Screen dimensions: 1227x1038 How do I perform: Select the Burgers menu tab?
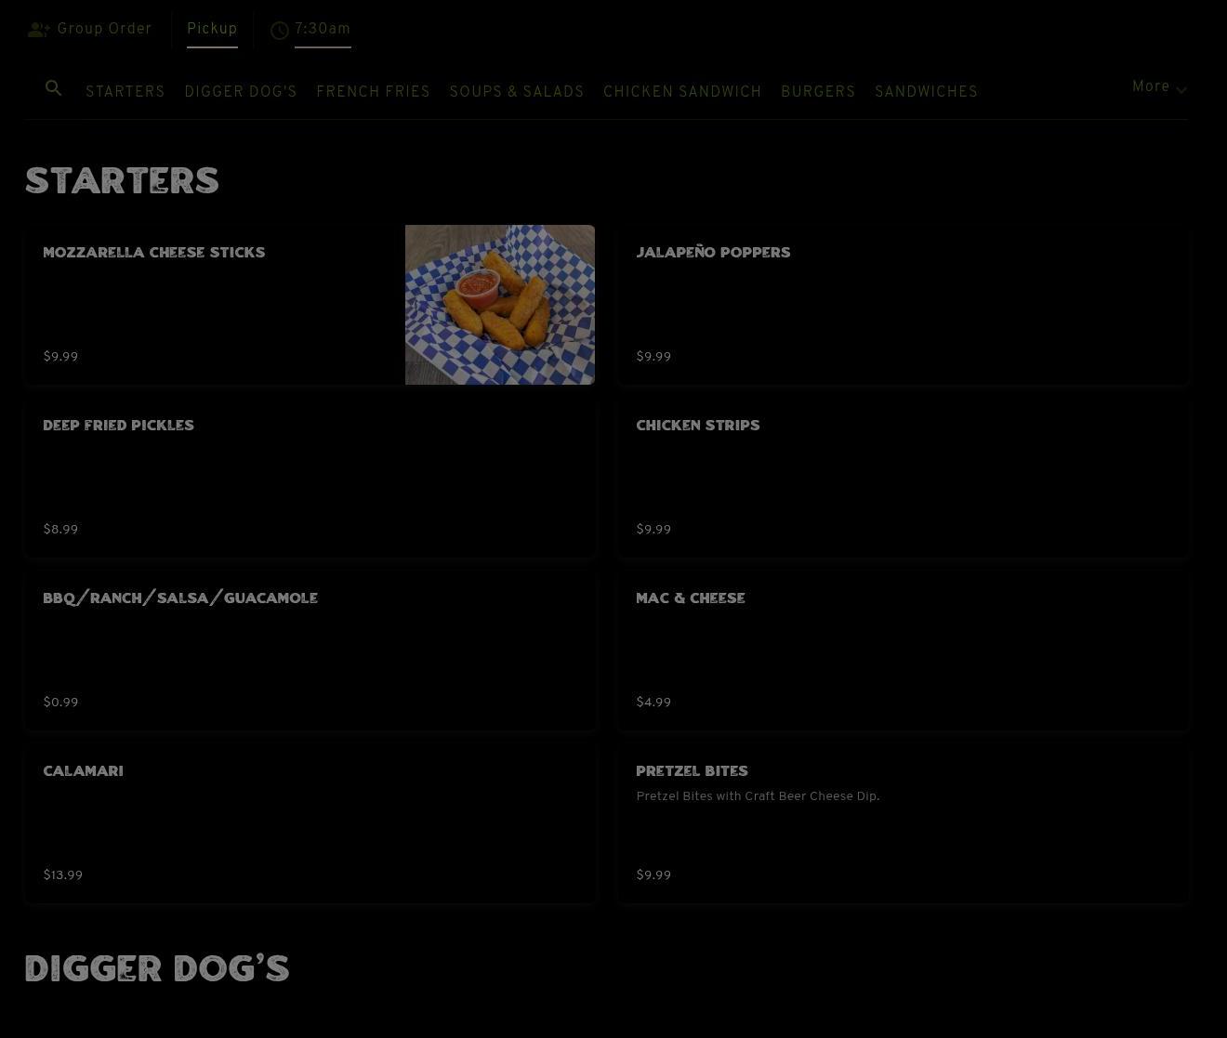(818, 92)
